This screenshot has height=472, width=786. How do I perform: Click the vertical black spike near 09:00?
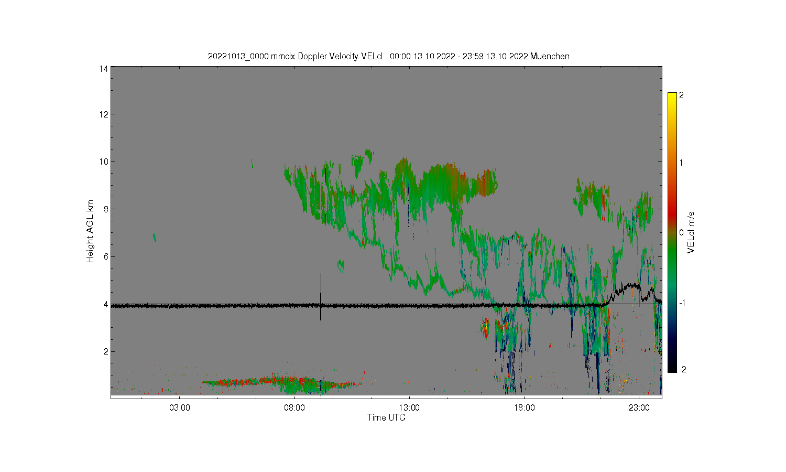pos(321,296)
